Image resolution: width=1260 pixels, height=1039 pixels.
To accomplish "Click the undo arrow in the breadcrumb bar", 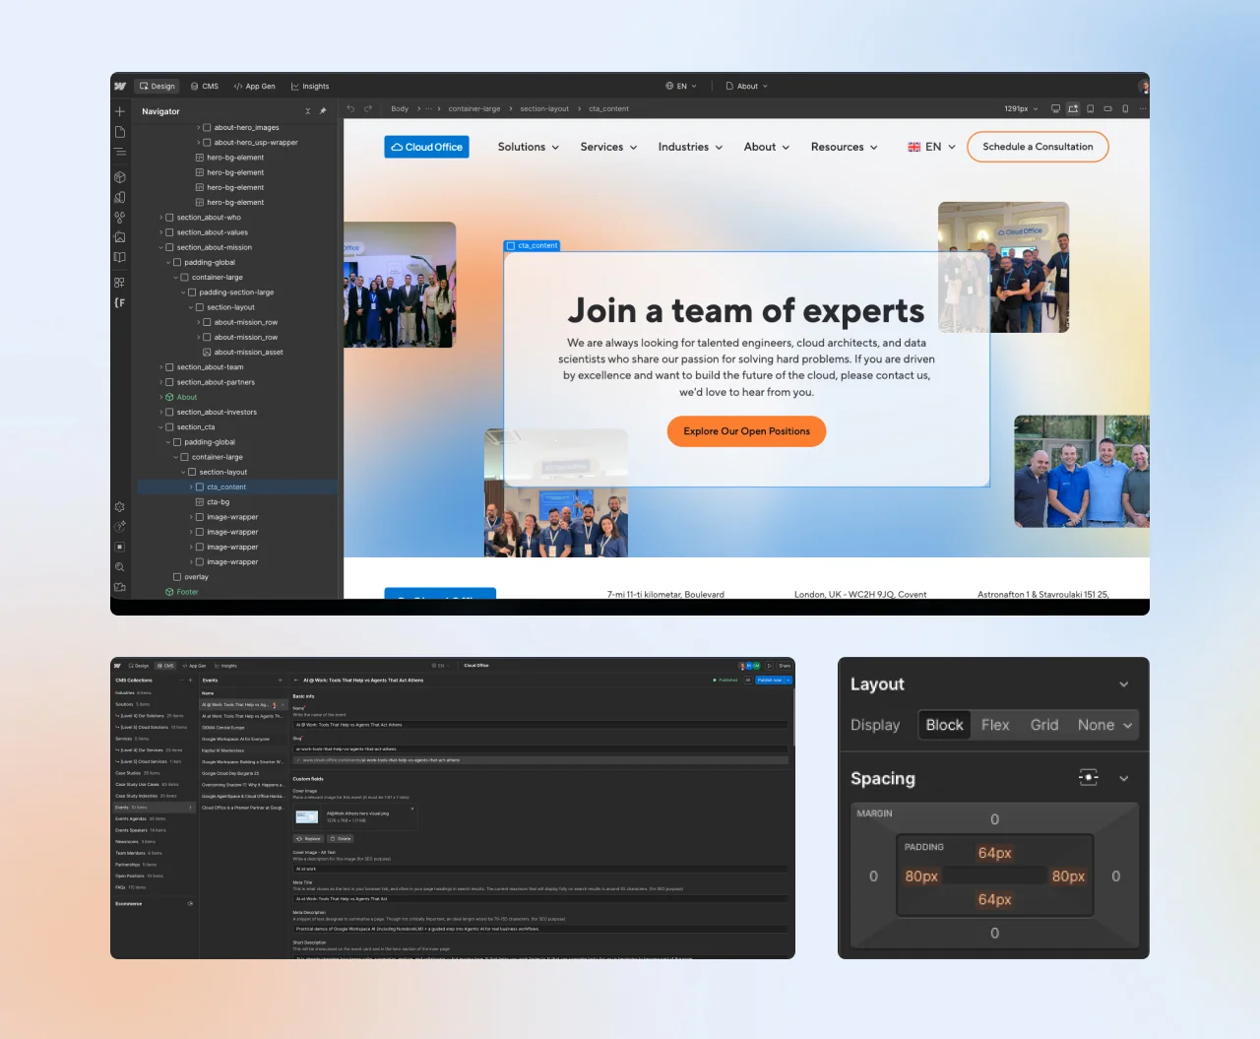I will (350, 108).
